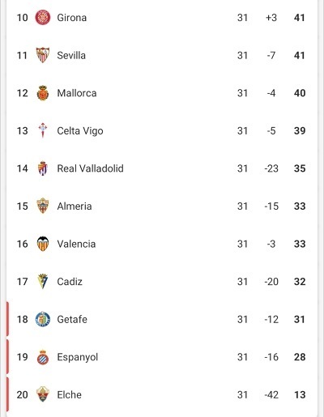Select the Mallorca club badge
Image resolution: width=324 pixels, height=417 pixels.
point(43,93)
